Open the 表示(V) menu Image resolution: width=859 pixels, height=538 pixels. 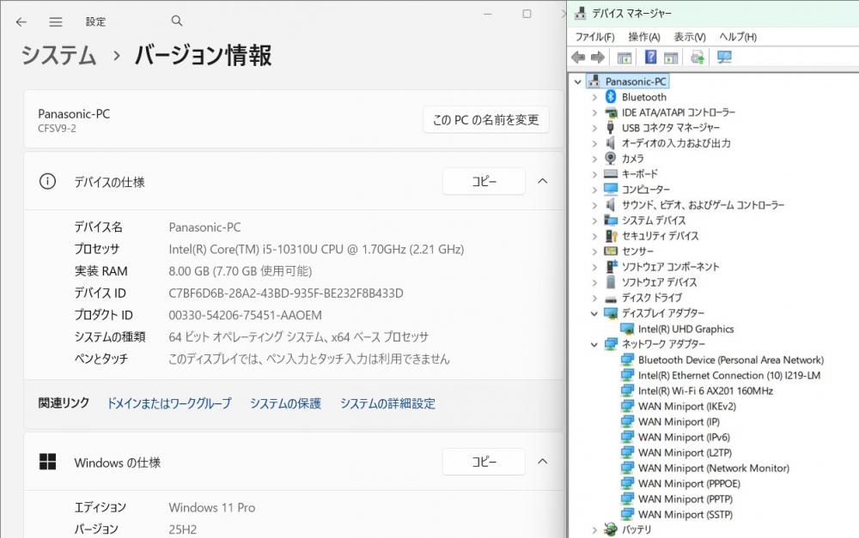tap(689, 37)
